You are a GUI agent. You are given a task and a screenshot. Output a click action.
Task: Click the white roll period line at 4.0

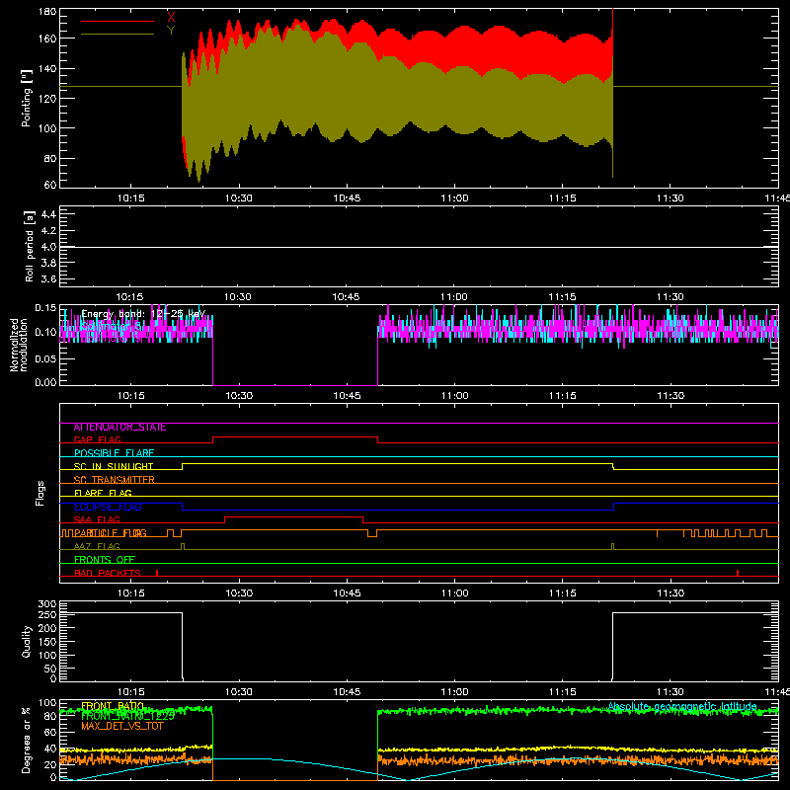(x=419, y=247)
